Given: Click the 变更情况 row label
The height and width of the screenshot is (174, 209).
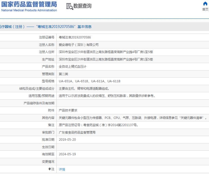Looking at the screenshot, I should 48,162.
